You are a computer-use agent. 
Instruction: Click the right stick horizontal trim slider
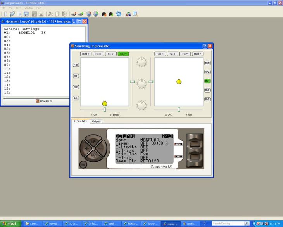pos(179,110)
